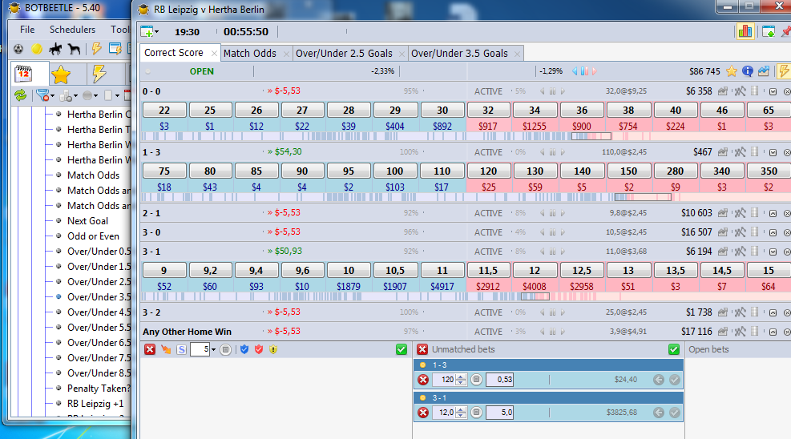
Task: Click the tools icon in 2 - 1 row
Action: 740,213
